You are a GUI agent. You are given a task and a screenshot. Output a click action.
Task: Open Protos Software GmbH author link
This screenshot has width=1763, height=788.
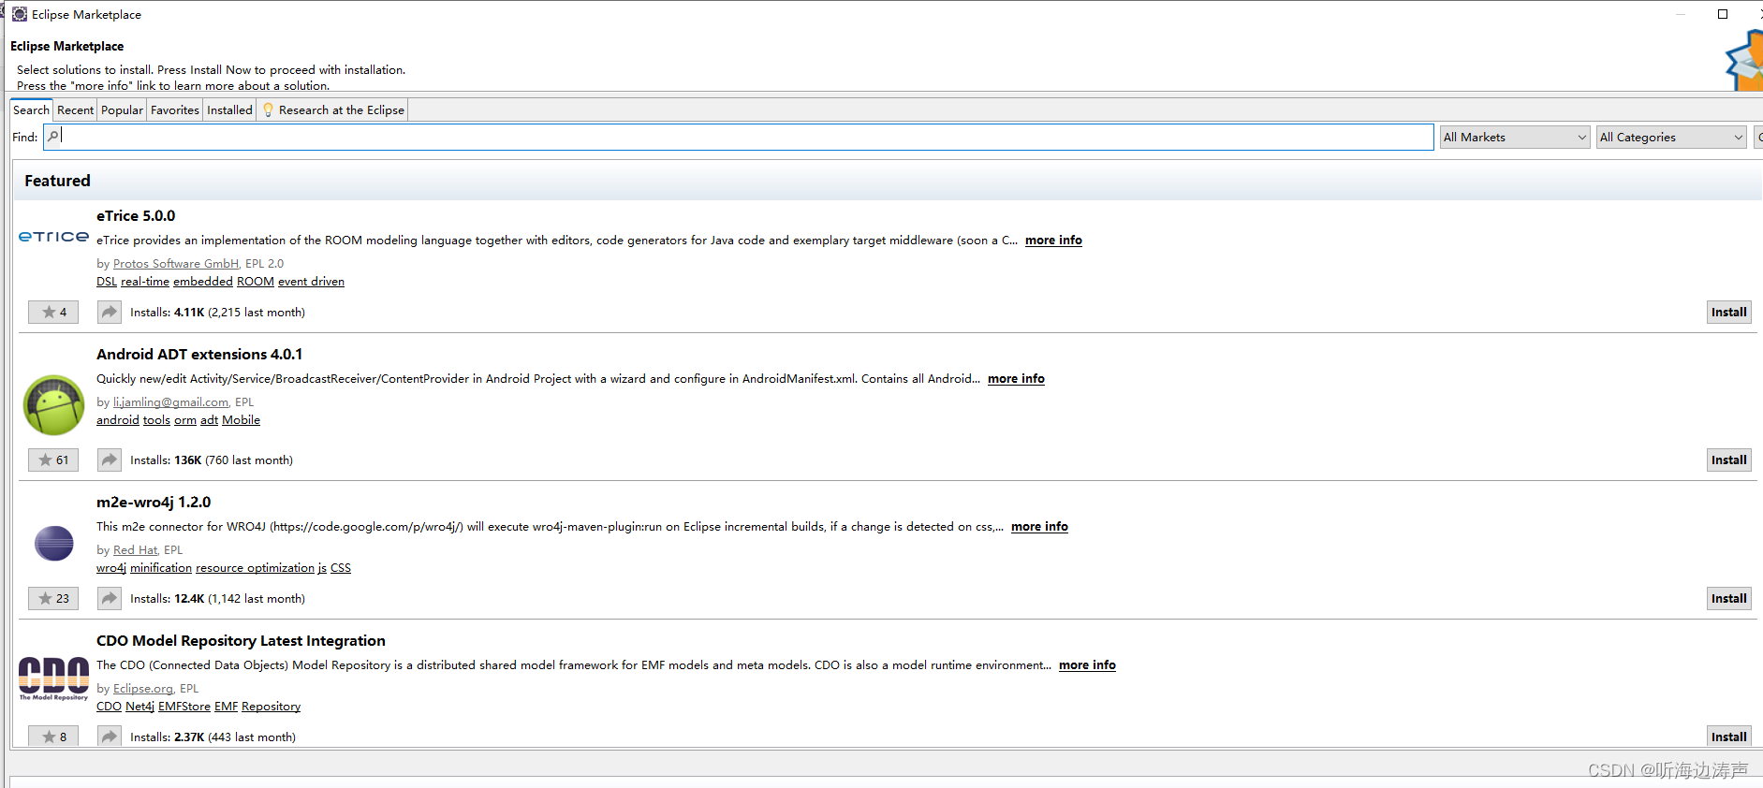(176, 264)
